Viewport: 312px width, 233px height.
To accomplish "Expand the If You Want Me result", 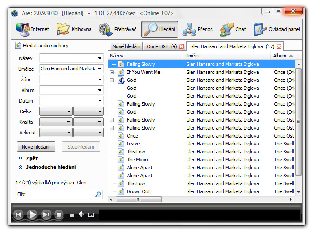I will (x=112, y=72).
